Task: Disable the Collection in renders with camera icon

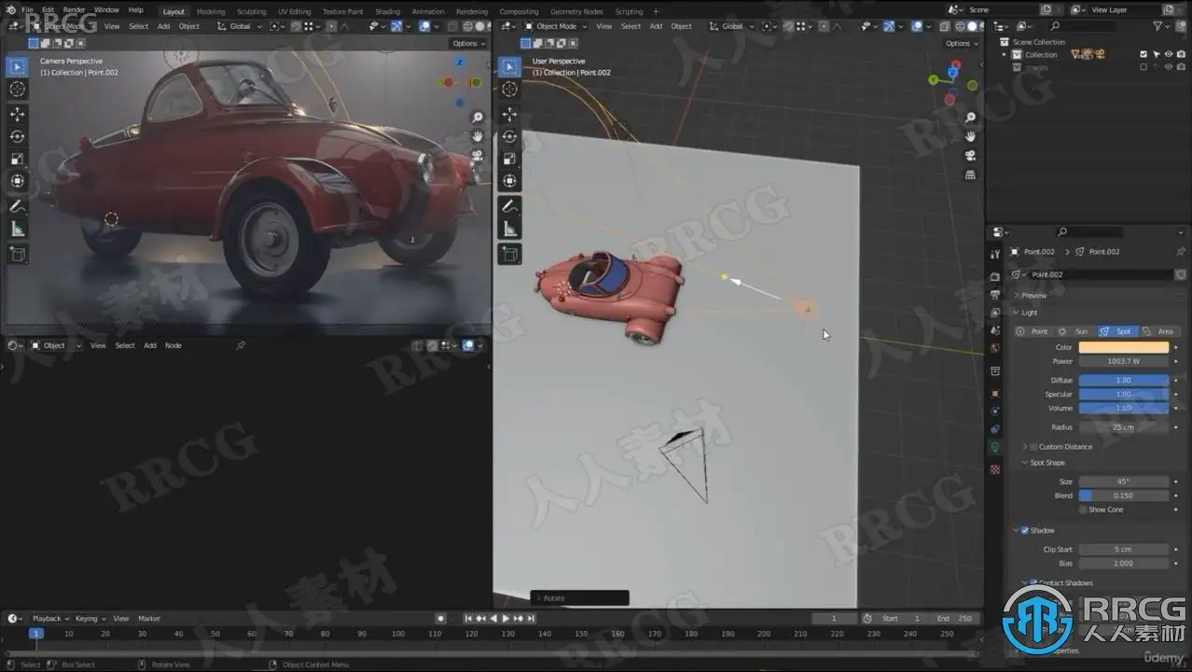Action: (x=1180, y=54)
